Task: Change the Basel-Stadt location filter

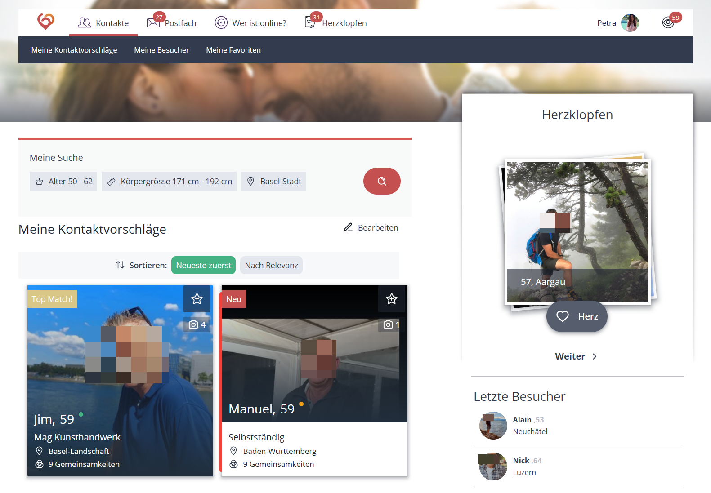Action: (273, 181)
